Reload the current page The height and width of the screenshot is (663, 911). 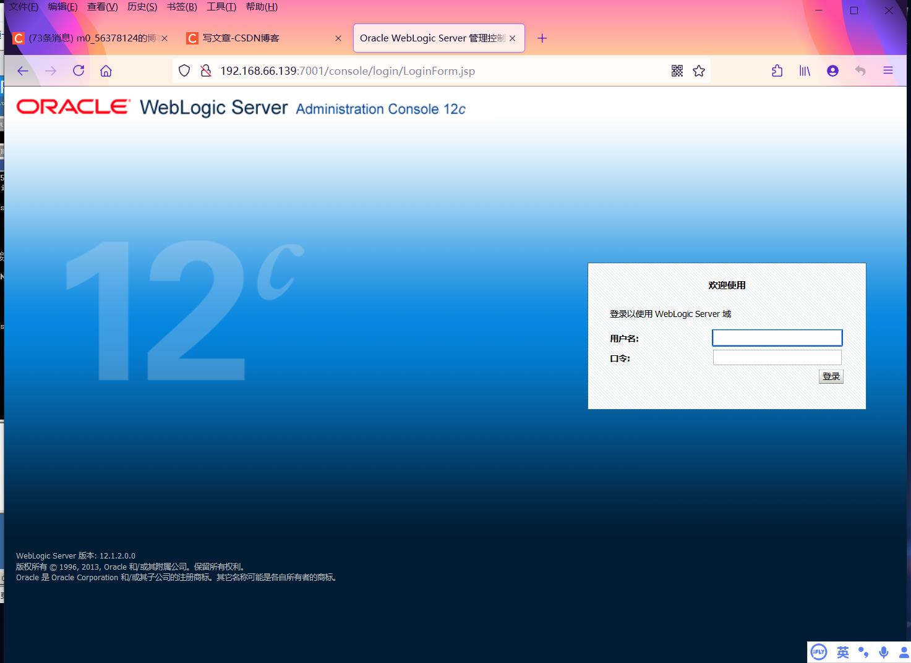coord(79,70)
